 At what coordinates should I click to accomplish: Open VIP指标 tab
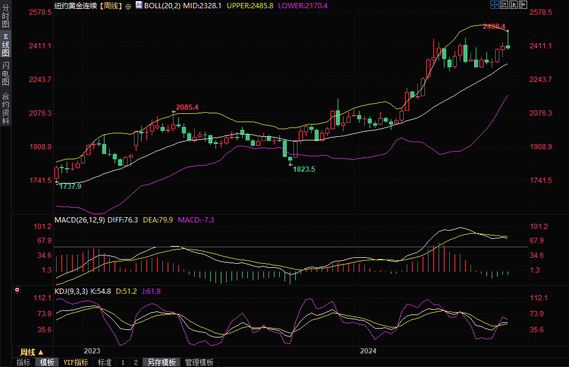[x=76, y=362]
